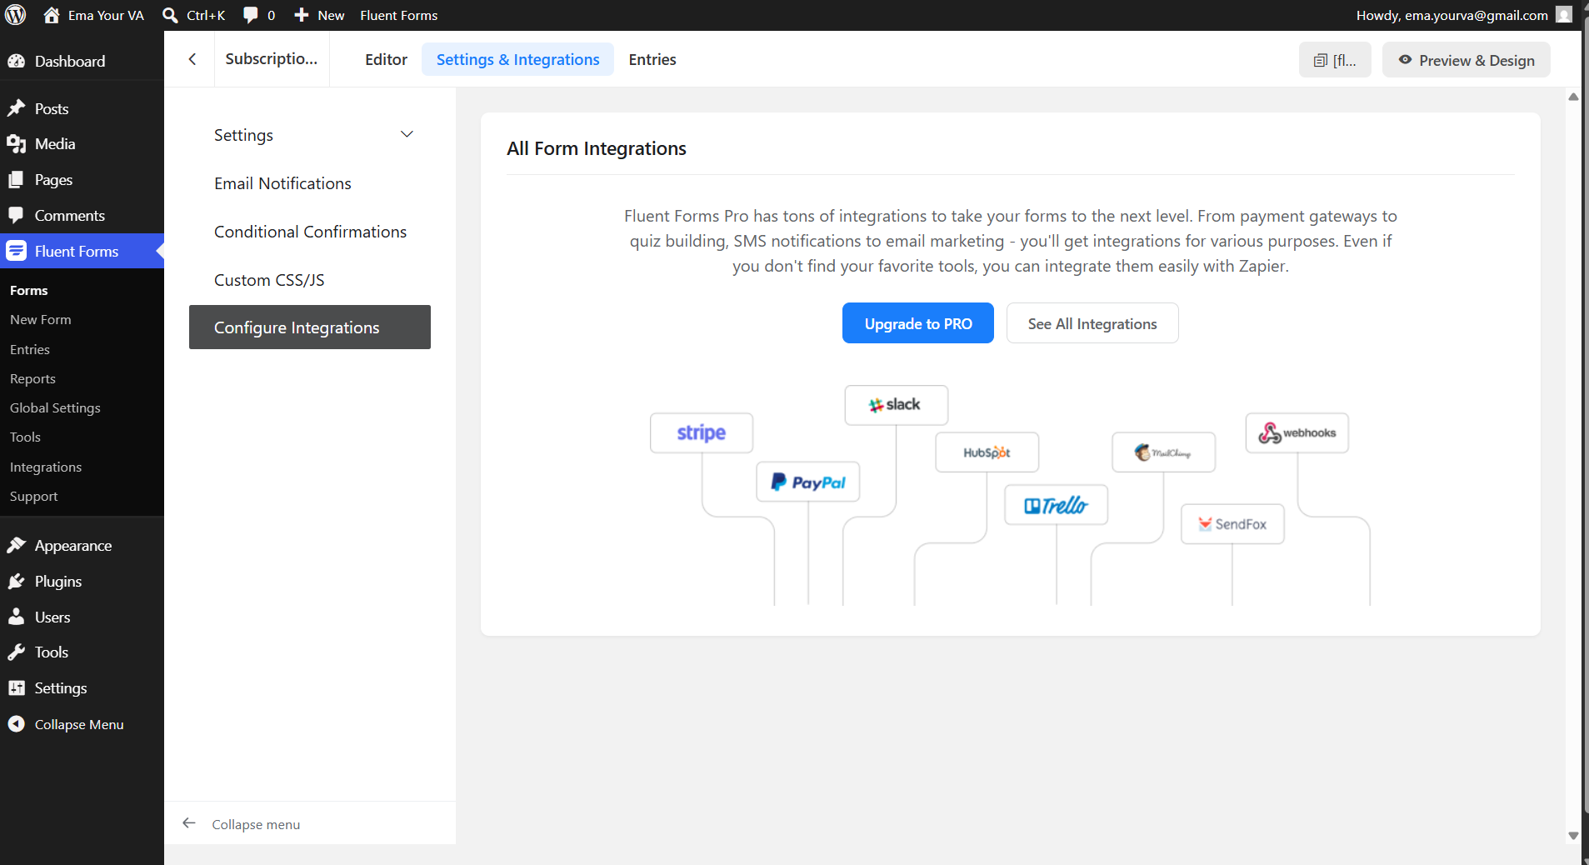Image resolution: width=1589 pixels, height=865 pixels.
Task: Open Conditional Confirmations settings
Action: pyautogui.click(x=310, y=232)
